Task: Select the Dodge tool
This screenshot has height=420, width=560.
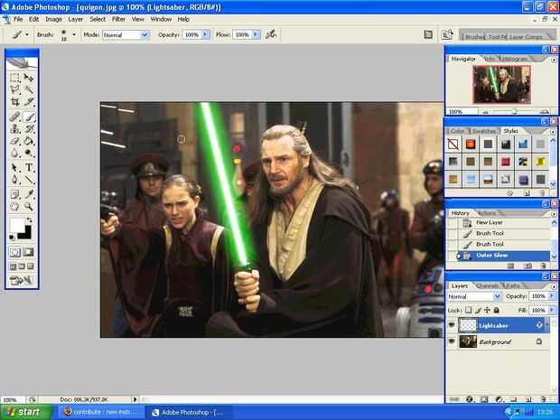Action: [x=29, y=153]
